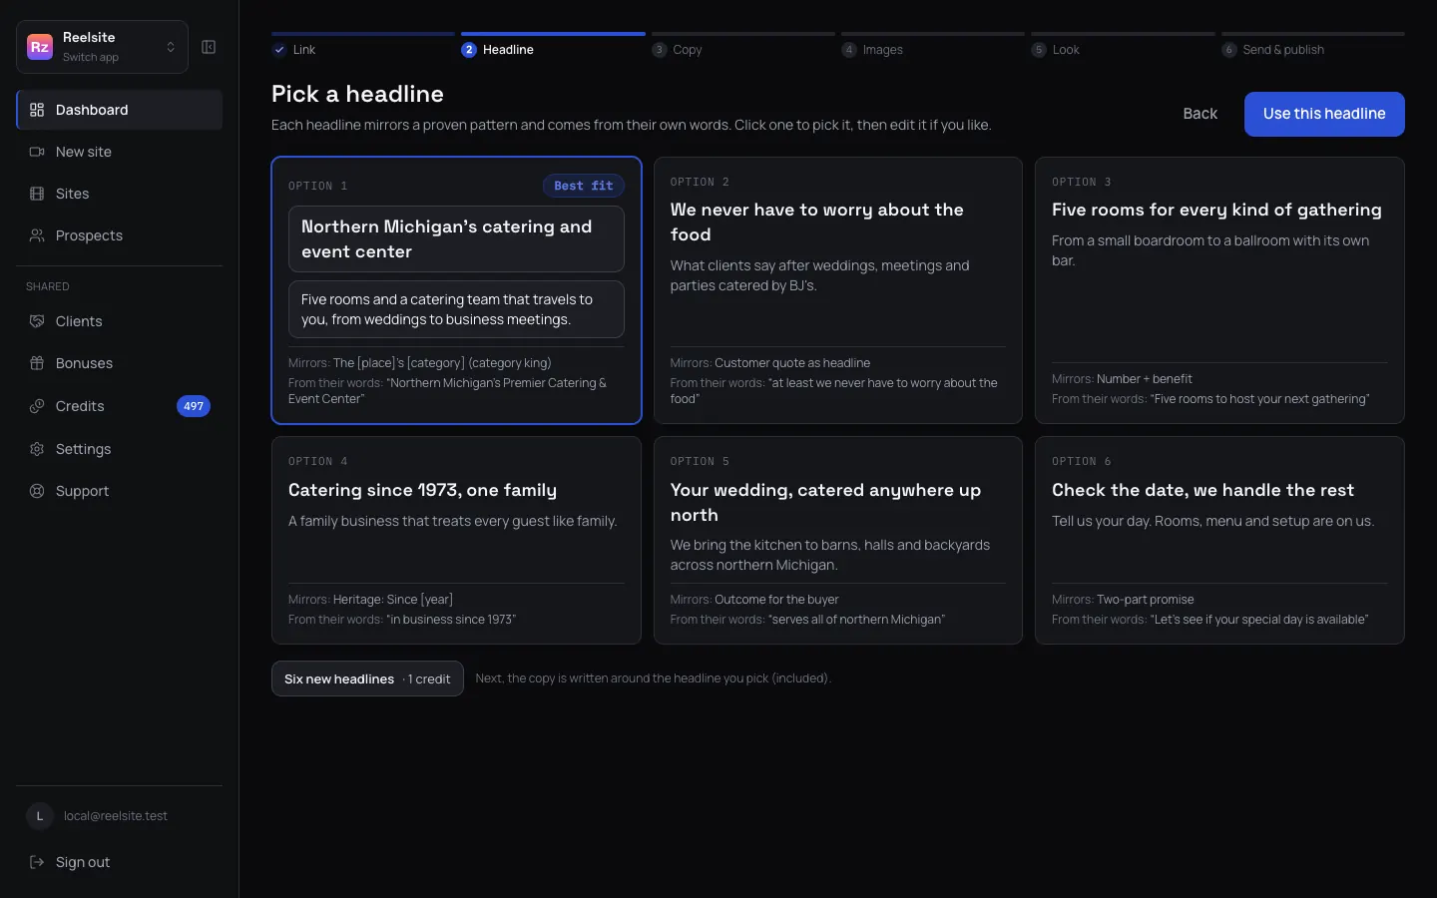The height and width of the screenshot is (898, 1437).
Task: Click the Clients handshake icon
Action: [37, 321]
